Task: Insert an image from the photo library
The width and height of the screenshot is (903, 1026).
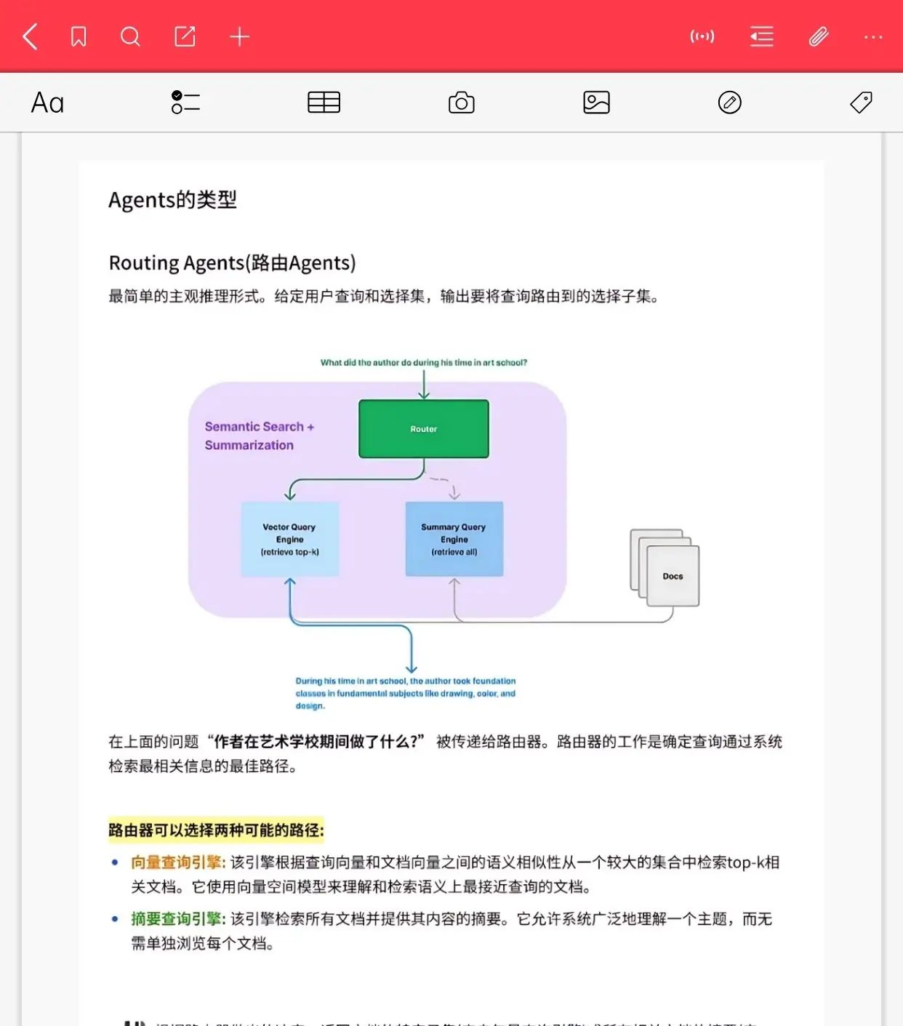Action: (595, 102)
